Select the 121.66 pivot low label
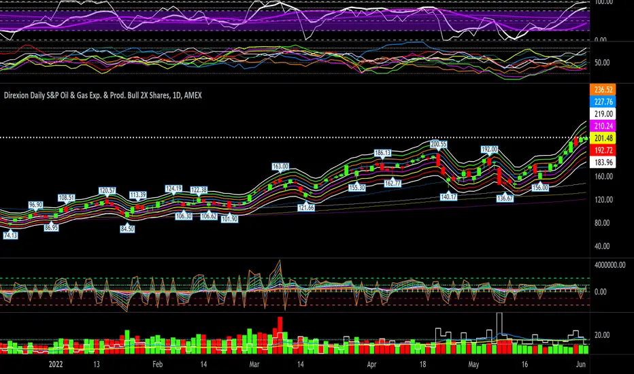The width and height of the screenshot is (634, 374). coord(305,208)
